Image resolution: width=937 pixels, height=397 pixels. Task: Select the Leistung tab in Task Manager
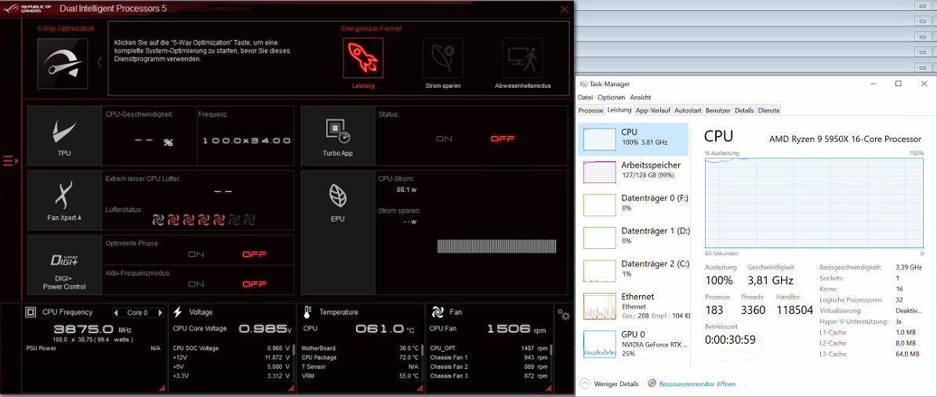click(619, 110)
